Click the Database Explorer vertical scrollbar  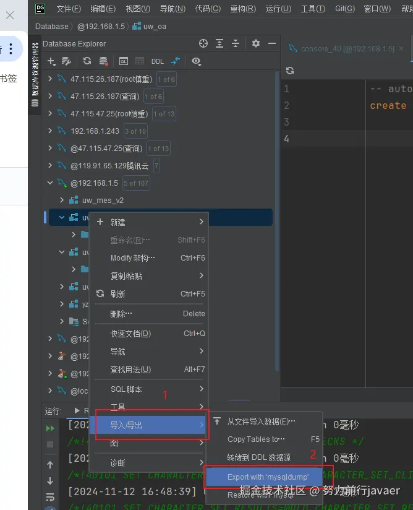[277, 221]
